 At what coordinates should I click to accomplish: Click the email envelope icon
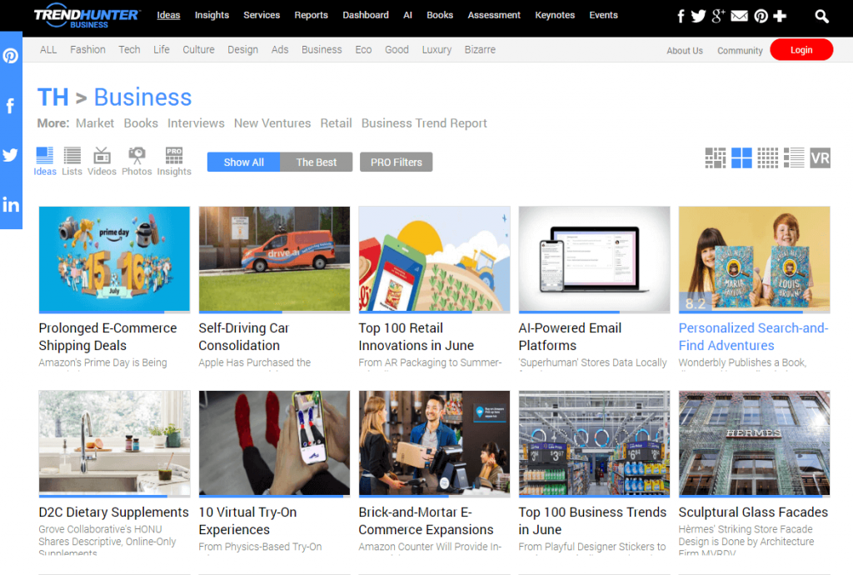[x=739, y=16]
